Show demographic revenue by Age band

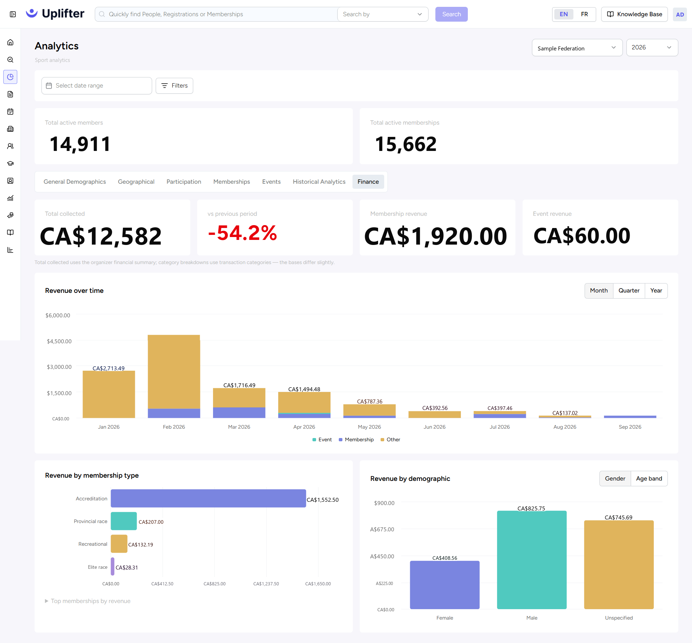[x=649, y=479]
